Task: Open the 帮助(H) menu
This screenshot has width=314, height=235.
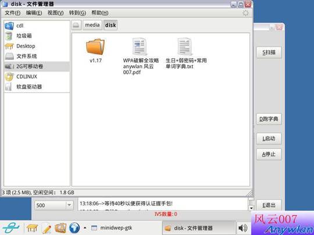Action: point(100,13)
